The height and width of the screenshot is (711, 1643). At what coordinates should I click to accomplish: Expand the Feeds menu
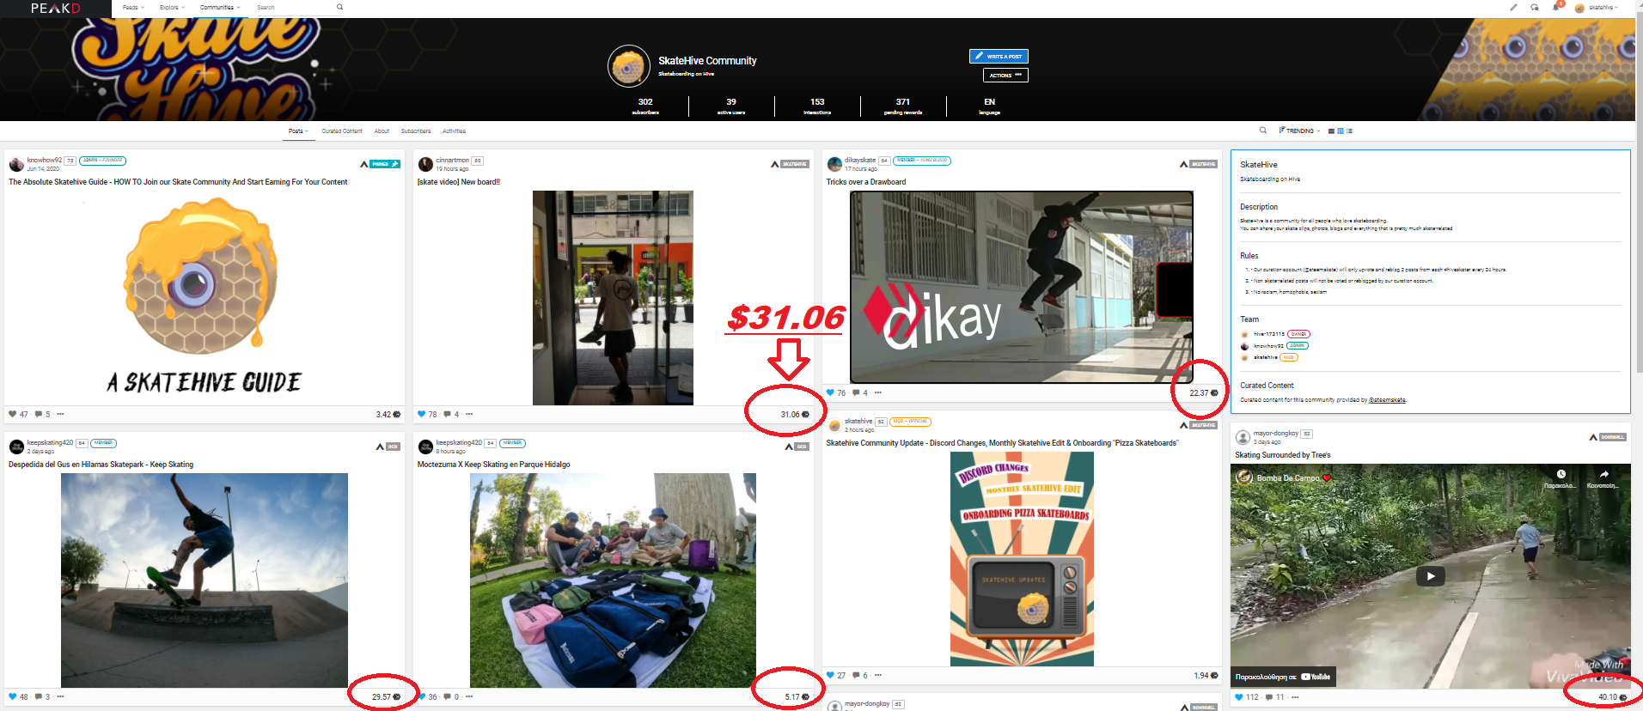[x=133, y=7]
